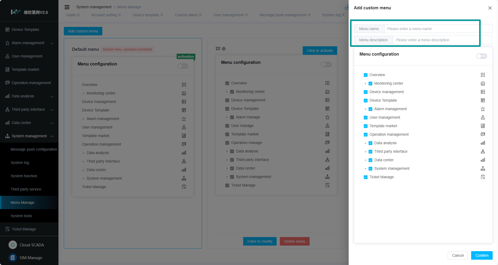Switch to the Current alarm tab
Screen dimensions: 498x265
[186, 15]
